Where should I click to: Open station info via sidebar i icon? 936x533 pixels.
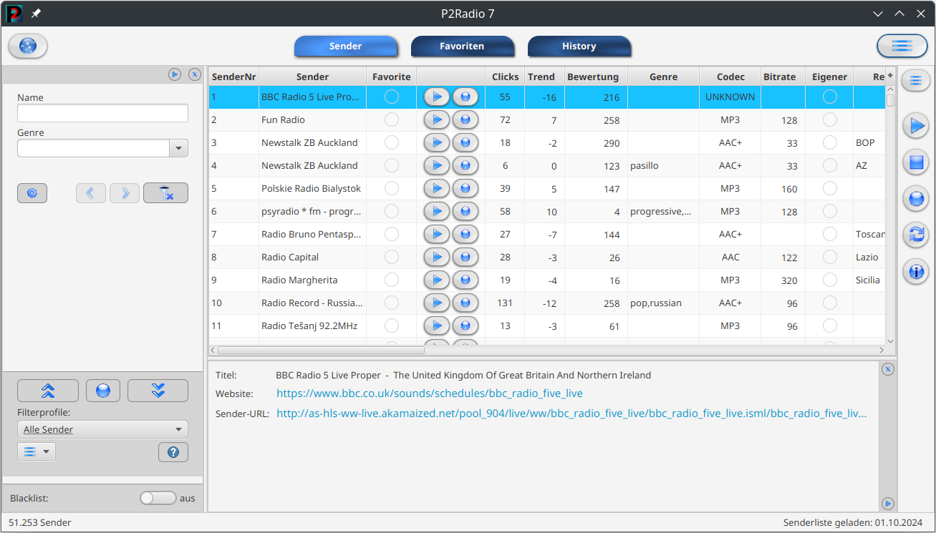pyautogui.click(x=916, y=271)
